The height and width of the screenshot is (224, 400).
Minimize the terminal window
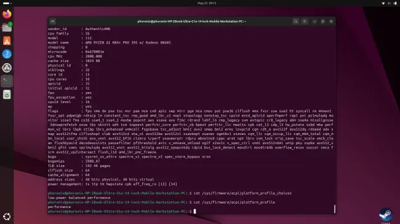pos(314,21)
